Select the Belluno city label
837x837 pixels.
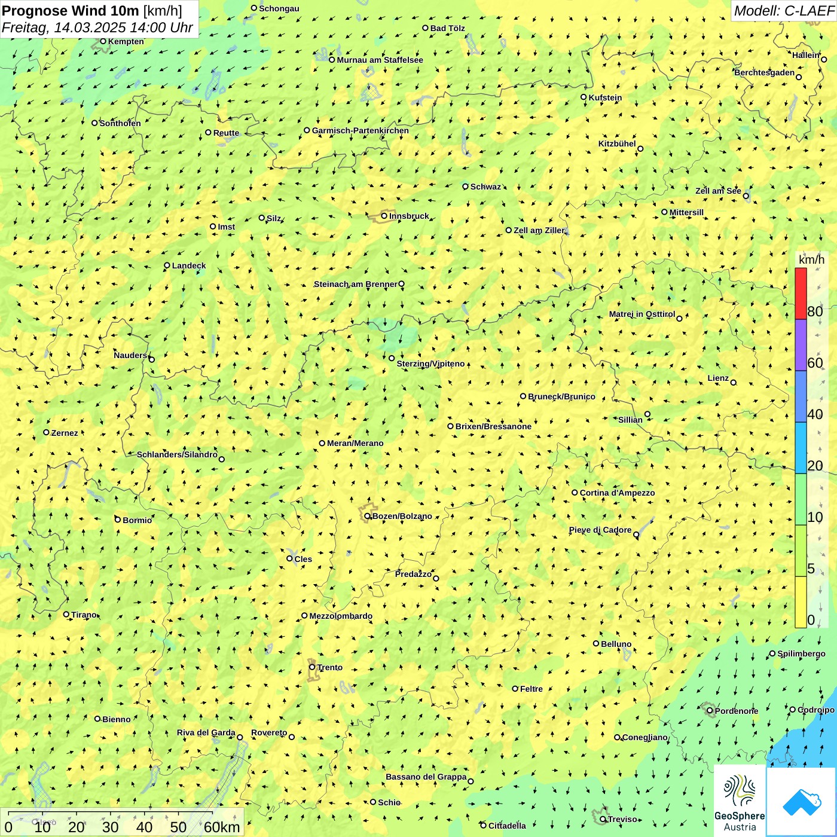(x=616, y=644)
